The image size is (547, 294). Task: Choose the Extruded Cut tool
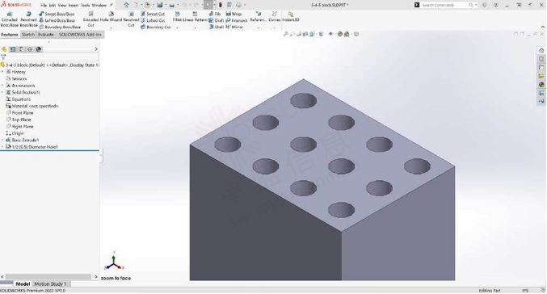click(90, 19)
